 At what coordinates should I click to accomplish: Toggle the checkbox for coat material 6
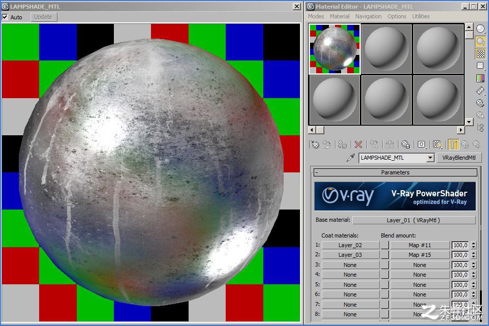click(385, 294)
